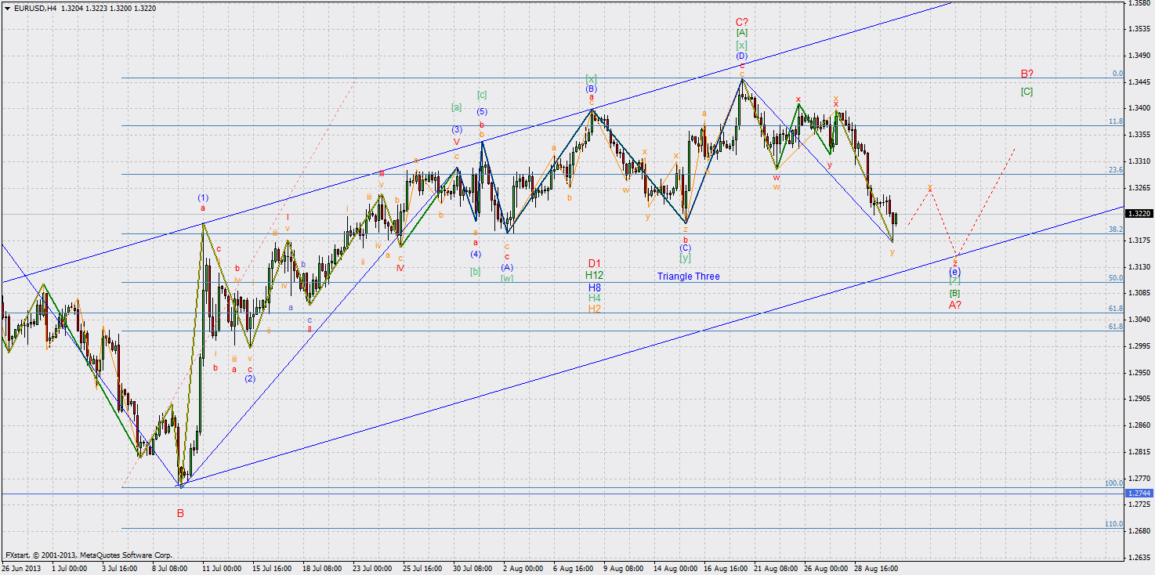The height and width of the screenshot is (575, 1155).
Task: Click the Fibonacci 100.0 level label
Action: coord(1114,483)
